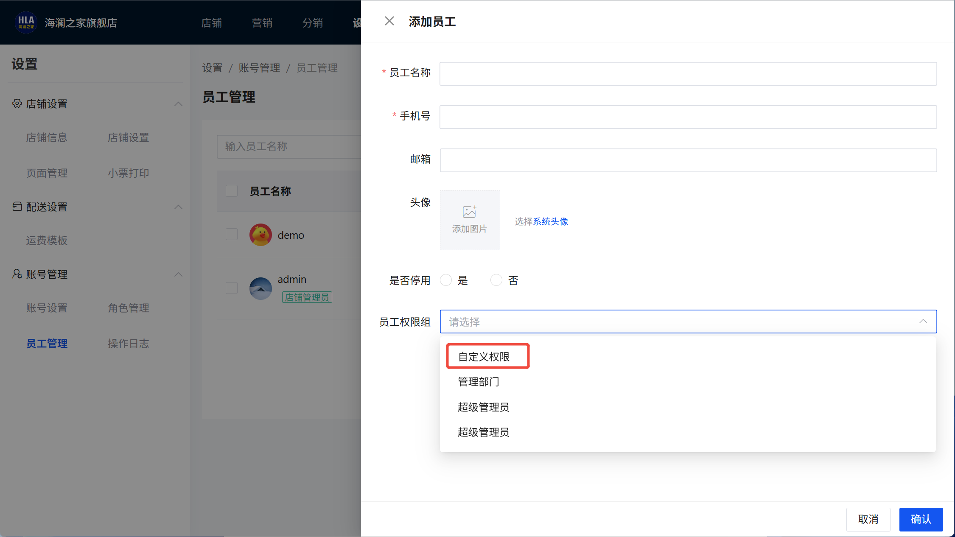
Task: Collapse the 店铺设置 sidebar section chevron
Action: point(179,104)
